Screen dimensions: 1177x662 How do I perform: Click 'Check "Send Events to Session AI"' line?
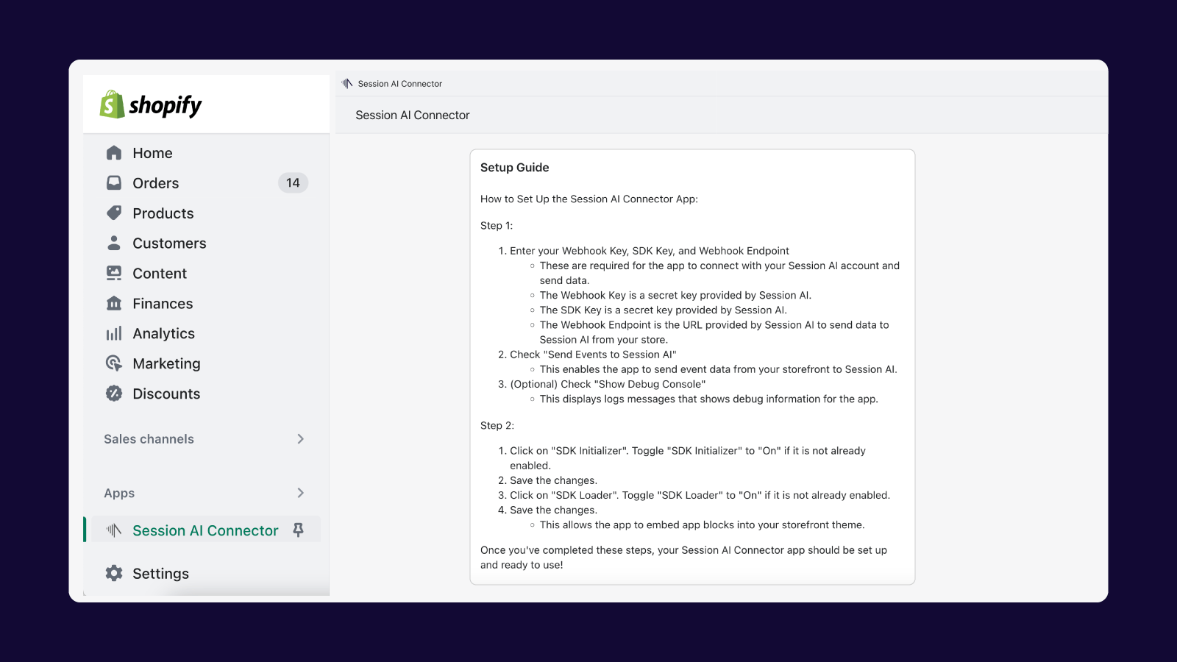tap(593, 355)
